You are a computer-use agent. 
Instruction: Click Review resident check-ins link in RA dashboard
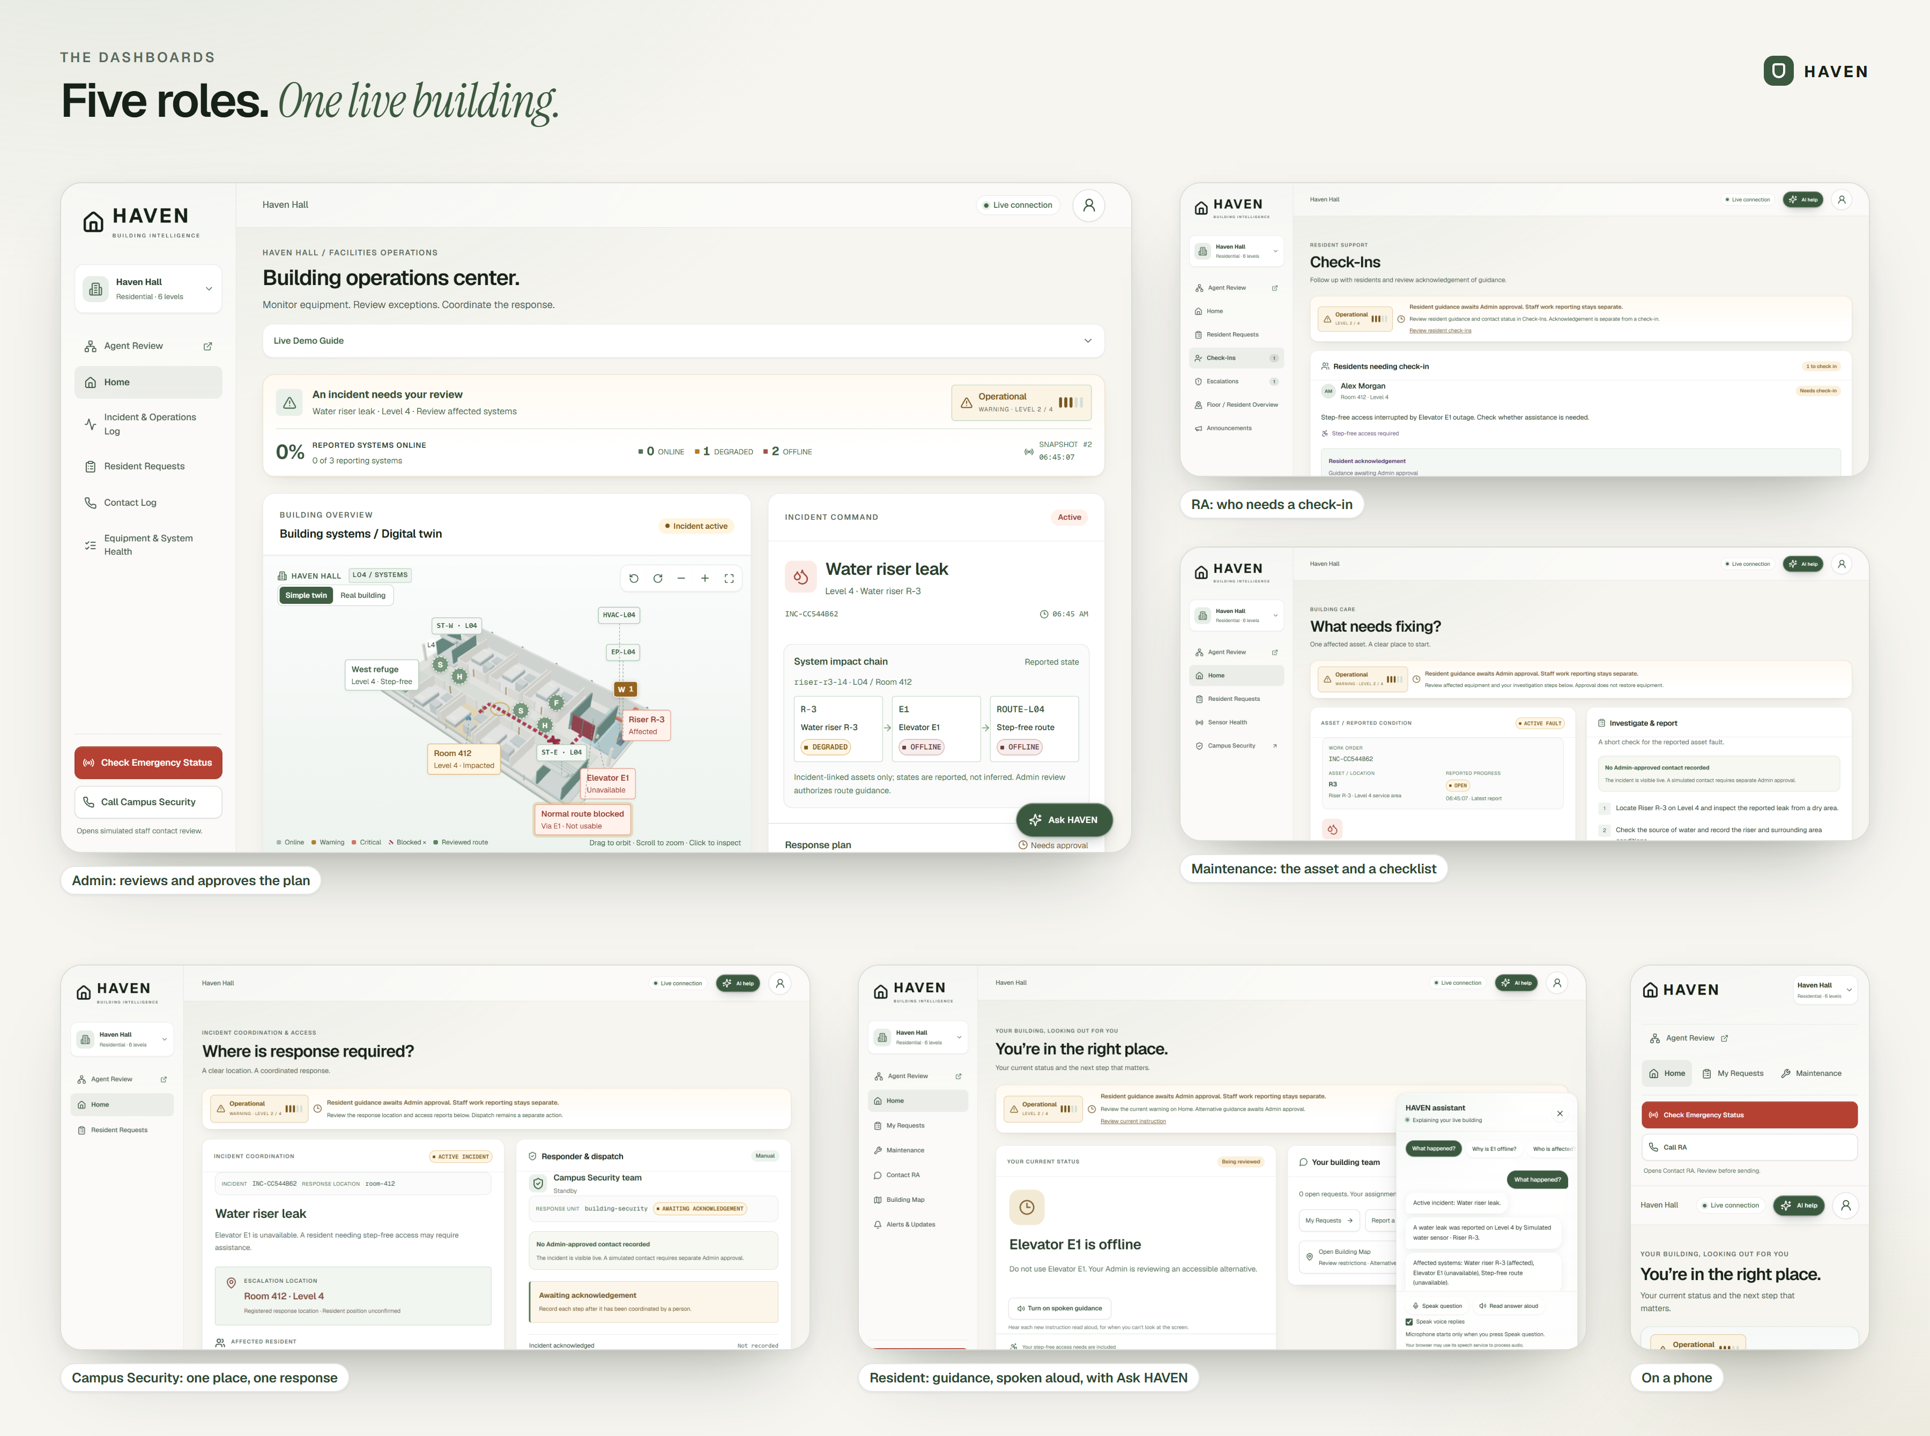(x=1441, y=330)
